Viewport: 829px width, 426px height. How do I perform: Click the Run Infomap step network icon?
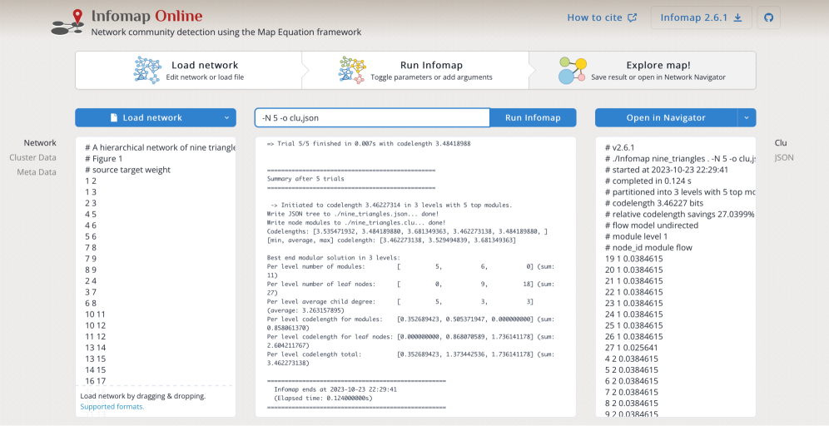coord(351,71)
